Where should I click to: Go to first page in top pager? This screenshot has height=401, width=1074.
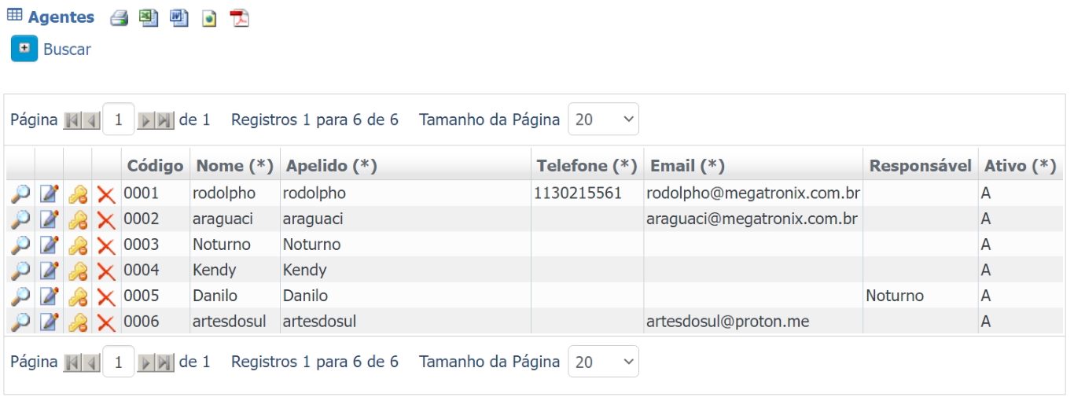[72, 120]
